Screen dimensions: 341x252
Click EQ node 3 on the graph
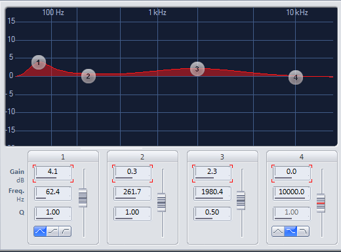[197, 69]
